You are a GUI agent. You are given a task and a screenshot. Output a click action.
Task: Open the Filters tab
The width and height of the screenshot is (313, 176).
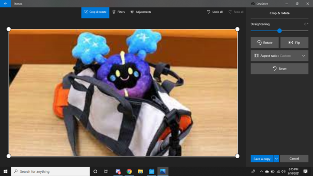click(119, 12)
